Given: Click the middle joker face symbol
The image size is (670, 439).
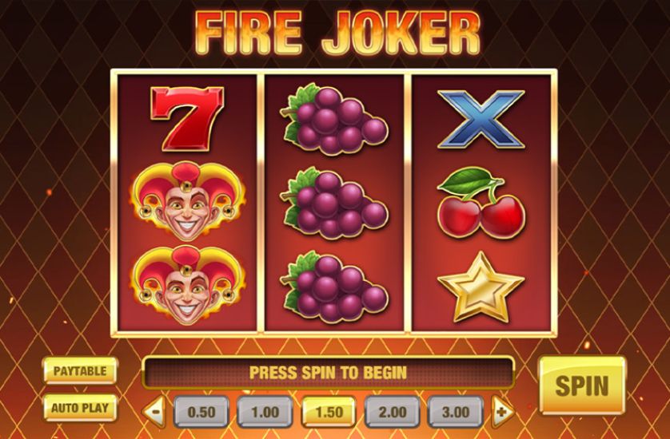Looking at the screenshot, I should 188,201.
